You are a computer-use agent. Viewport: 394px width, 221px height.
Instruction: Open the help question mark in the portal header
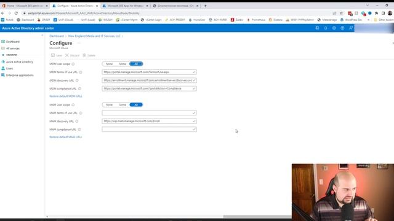pos(342,28)
